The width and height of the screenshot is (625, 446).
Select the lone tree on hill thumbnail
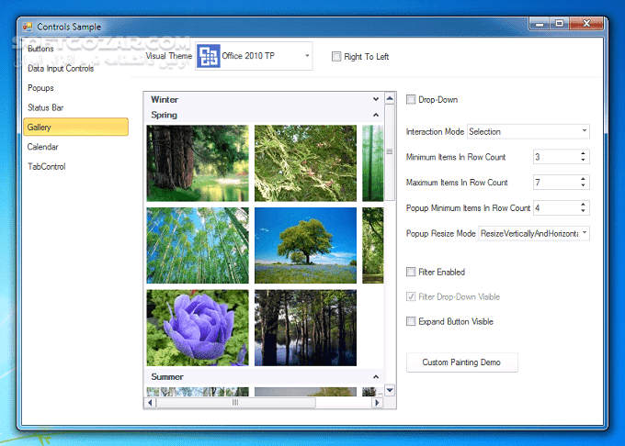pos(305,245)
